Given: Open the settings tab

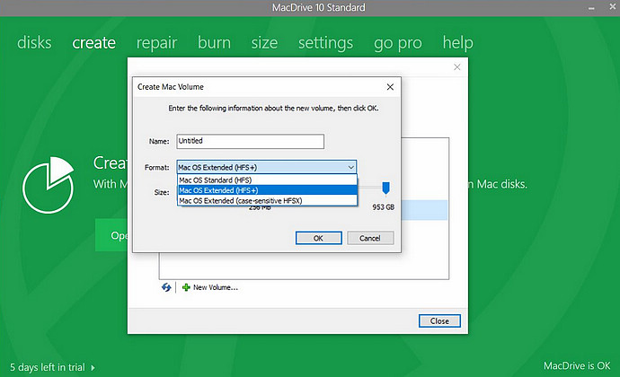Looking at the screenshot, I should click(x=325, y=43).
